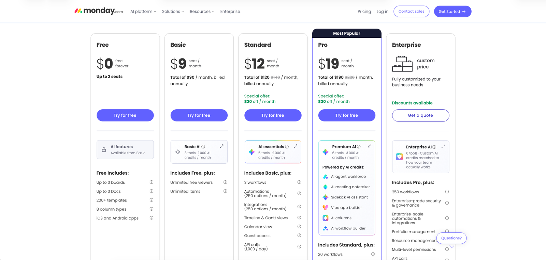Show info for iOS and Android apps
Viewport: 546px width, 260px height.
pyautogui.click(x=152, y=218)
